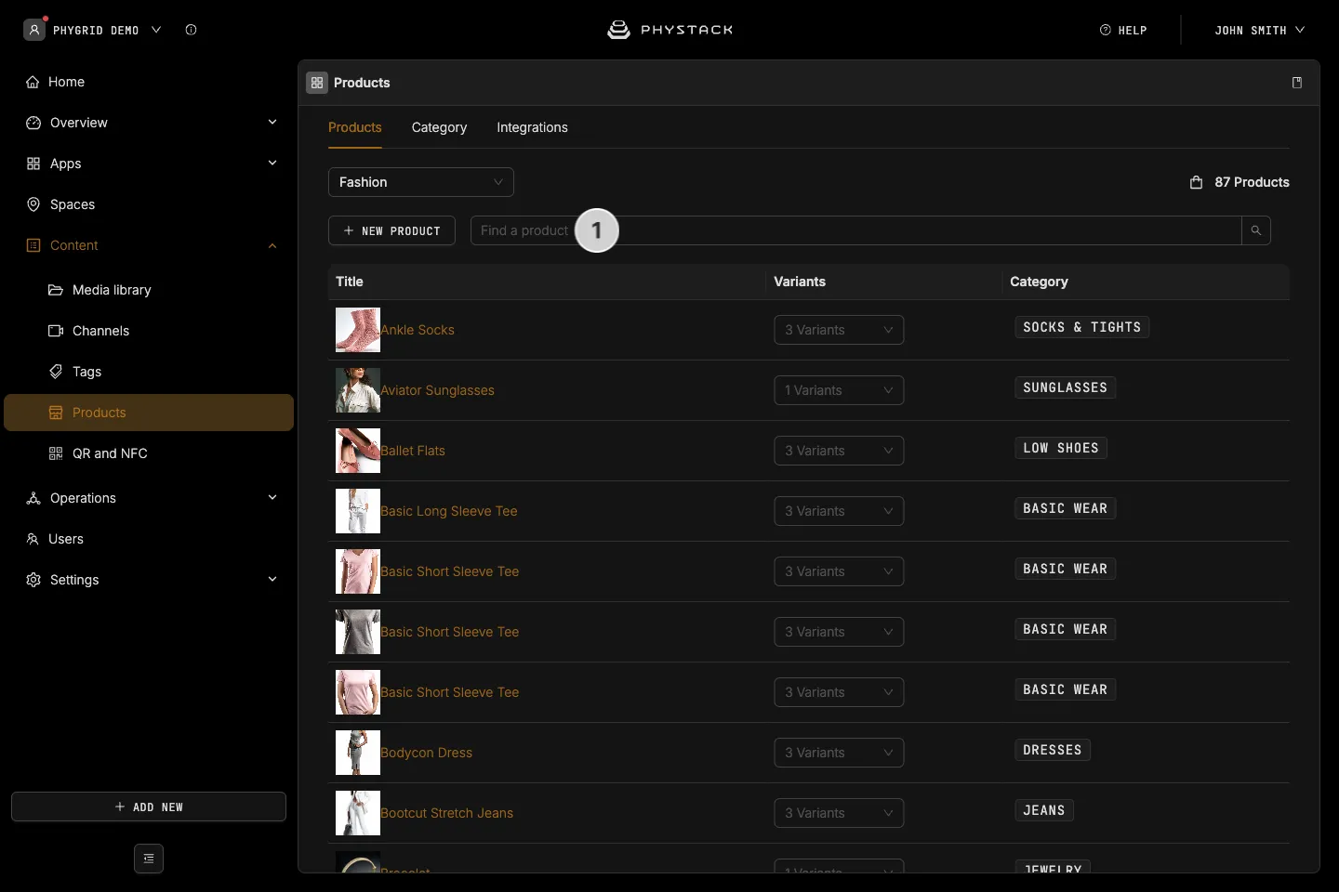Screen dimensions: 1339x892
Task: Click the Products grid icon in panel header
Action: pos(317,83)
